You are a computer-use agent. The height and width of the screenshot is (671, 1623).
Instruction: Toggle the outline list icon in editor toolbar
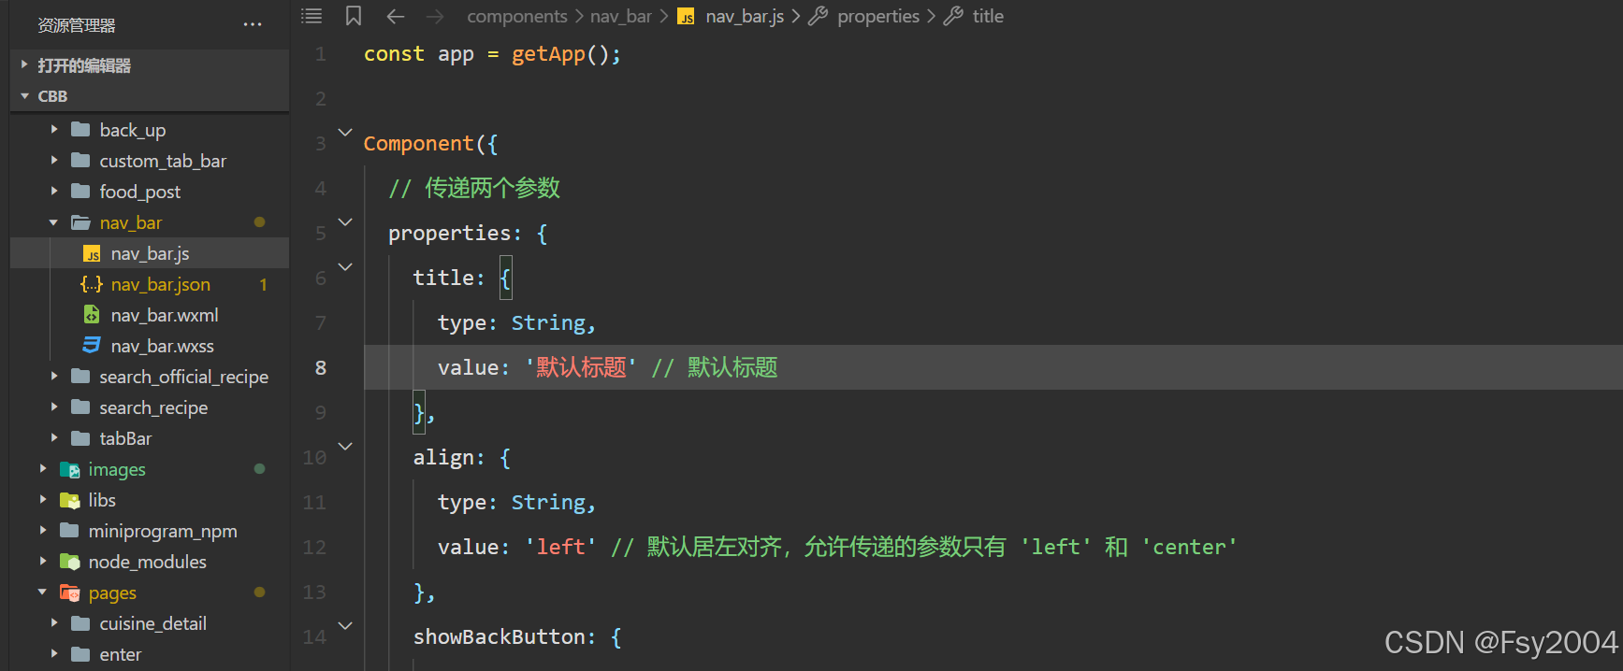coord(312,16)
